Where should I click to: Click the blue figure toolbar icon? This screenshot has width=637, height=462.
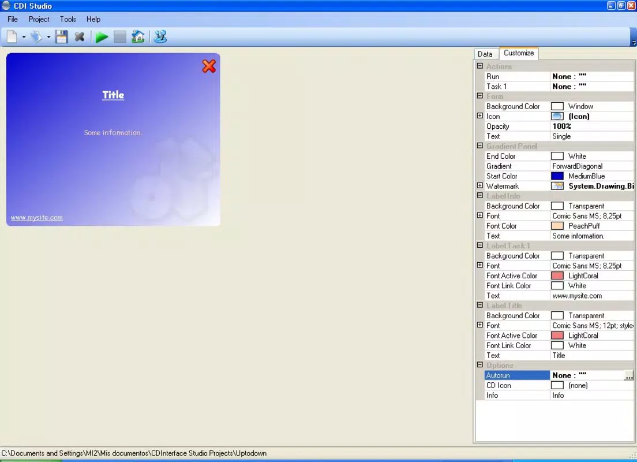tap(160, 37)
